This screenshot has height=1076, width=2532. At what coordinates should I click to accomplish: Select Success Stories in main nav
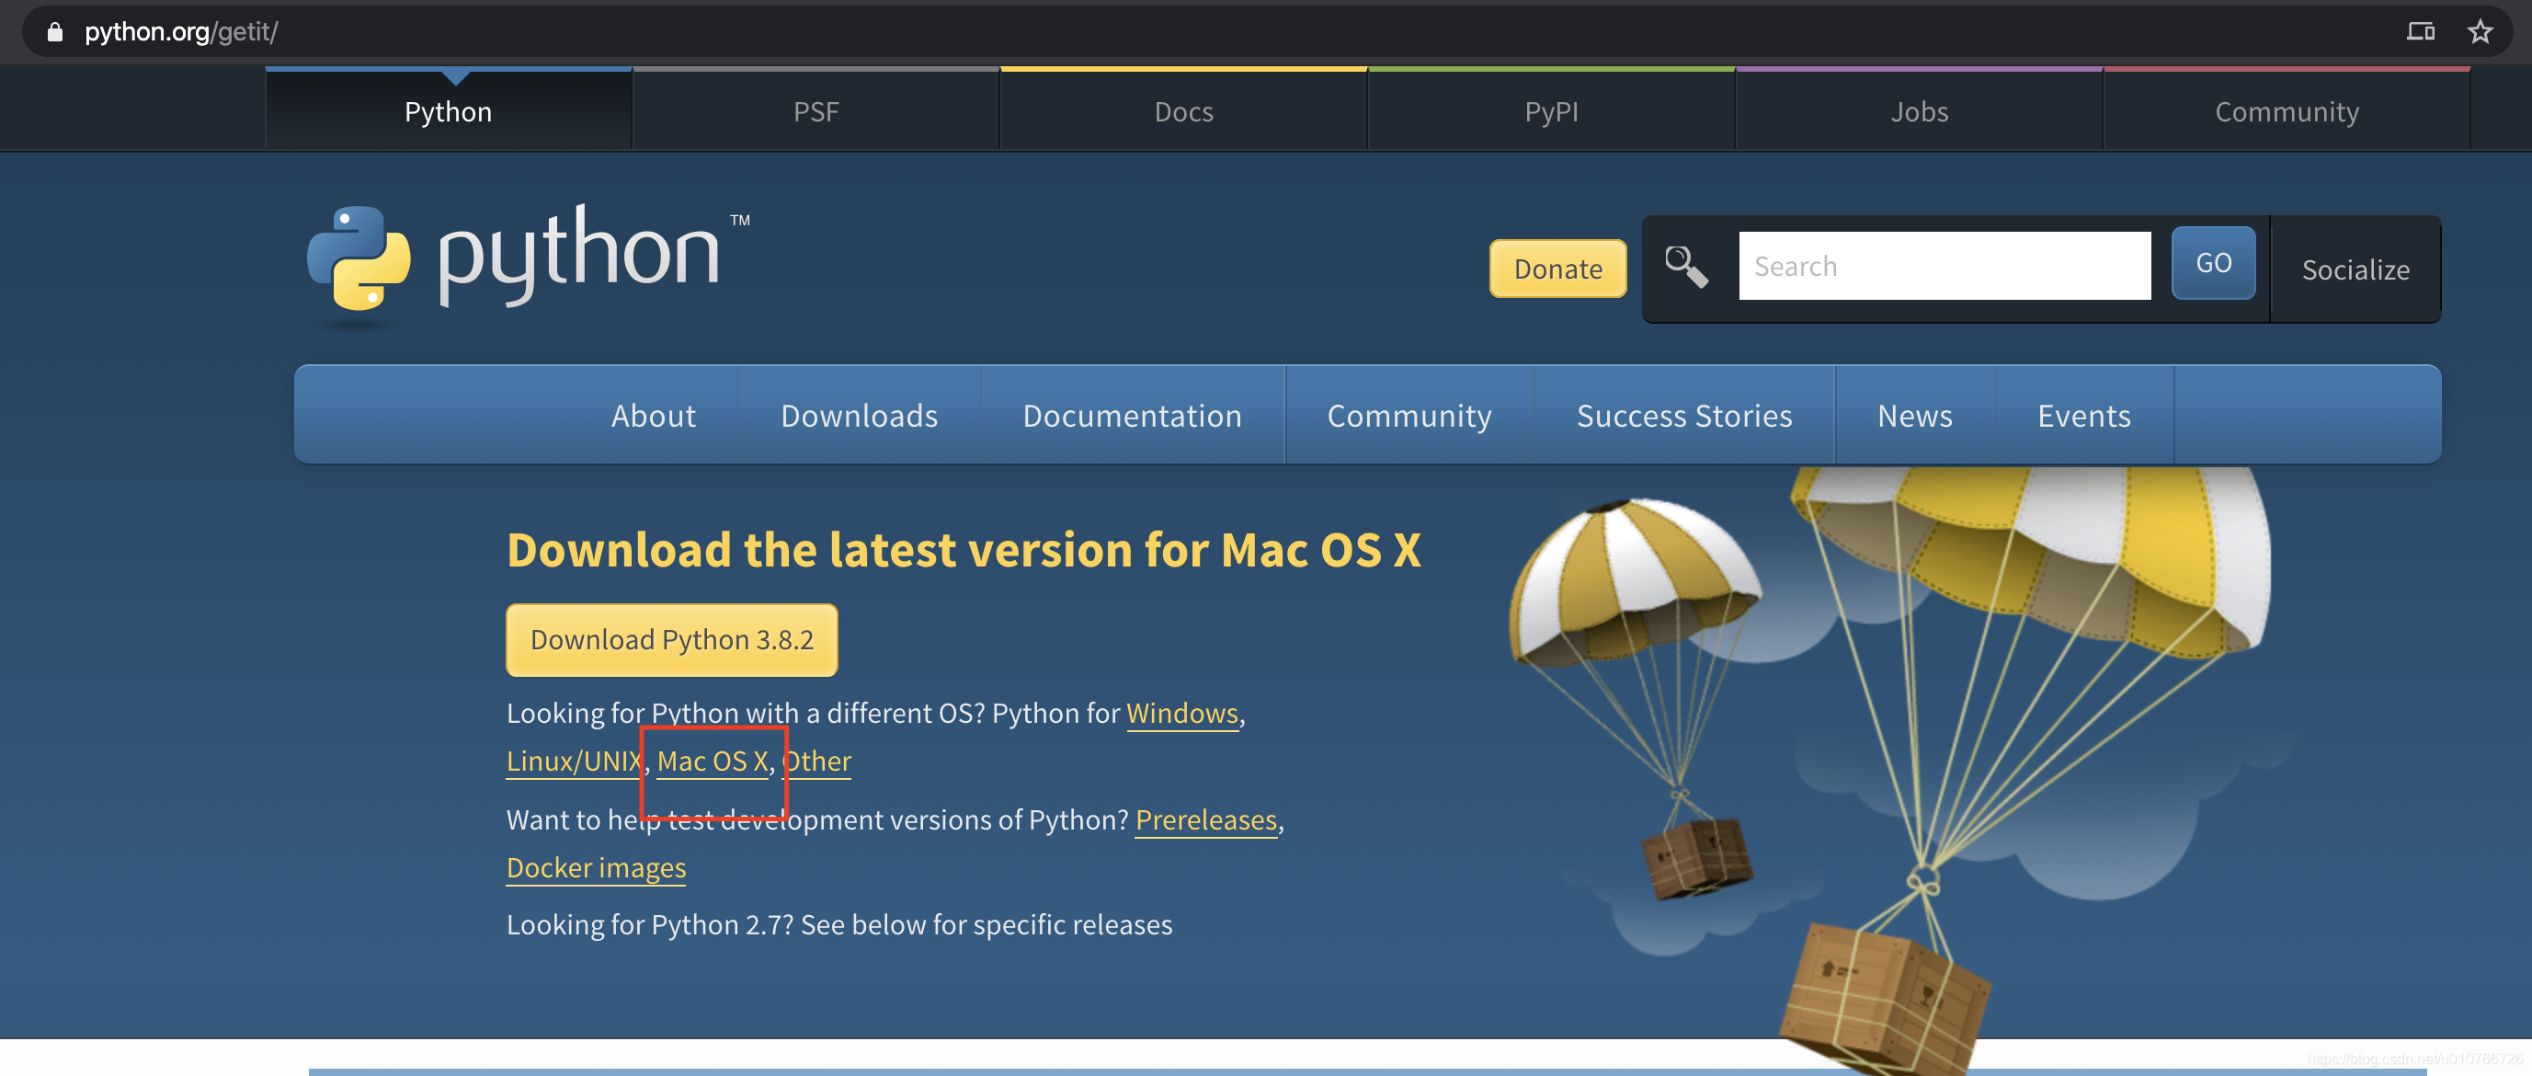click(x=1683, y=415)
